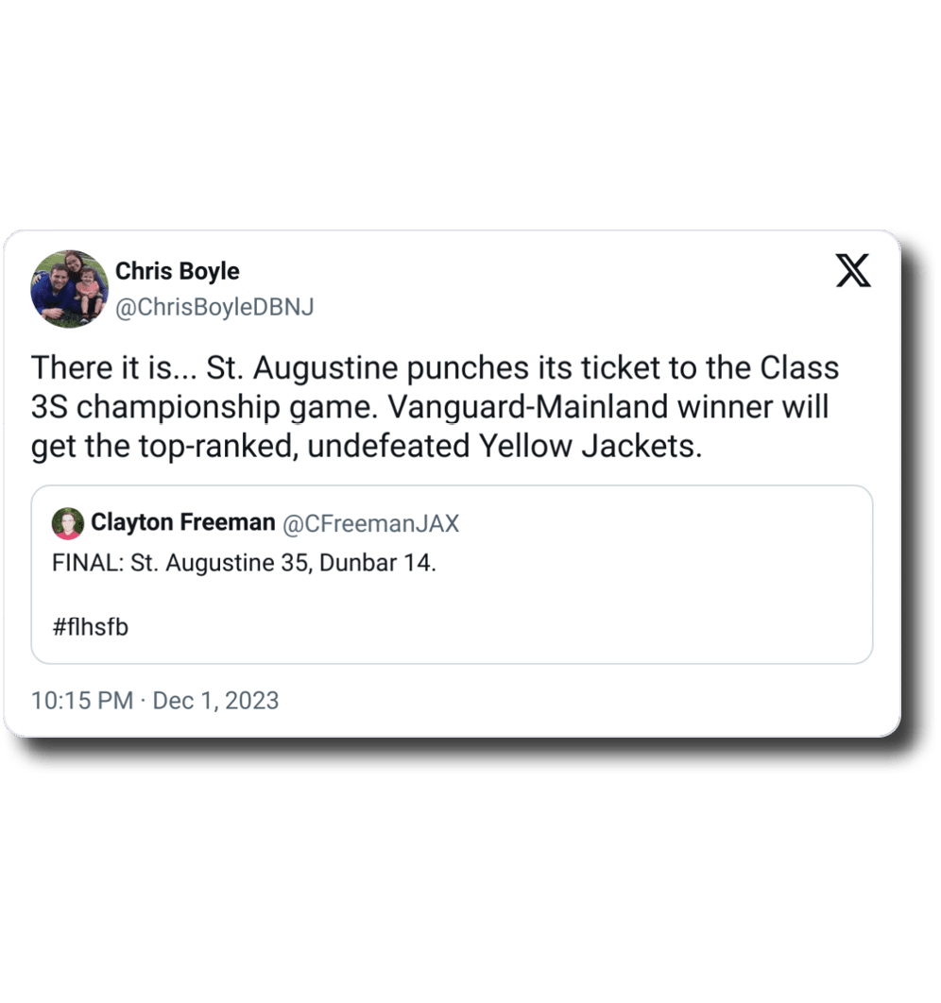This screenshot has height=1003, width=941.
Task: Open the quoted text starting with "FINAL:"
Action: [244, 564]
